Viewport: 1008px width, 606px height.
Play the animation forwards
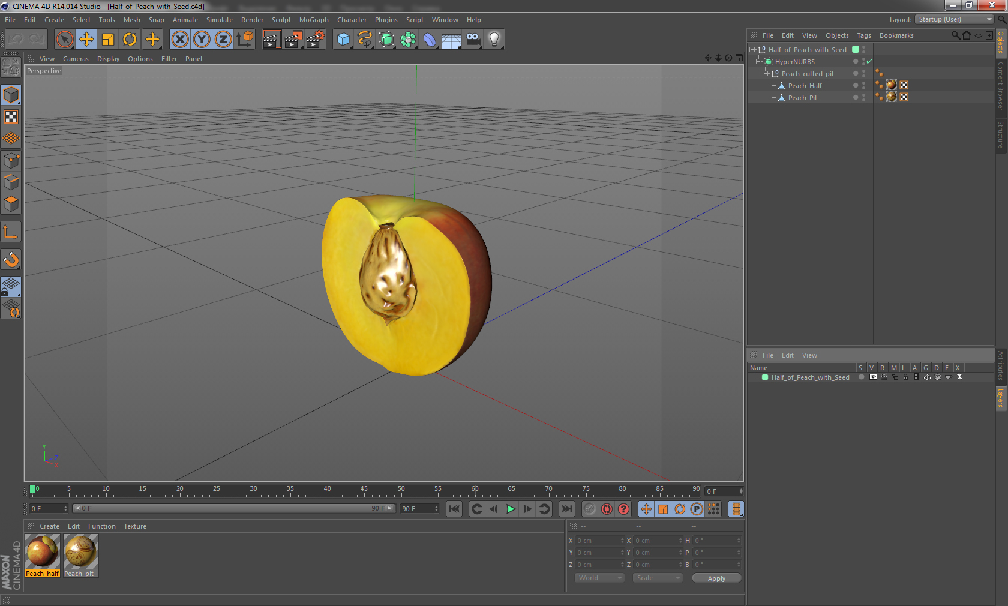[511, 509]
